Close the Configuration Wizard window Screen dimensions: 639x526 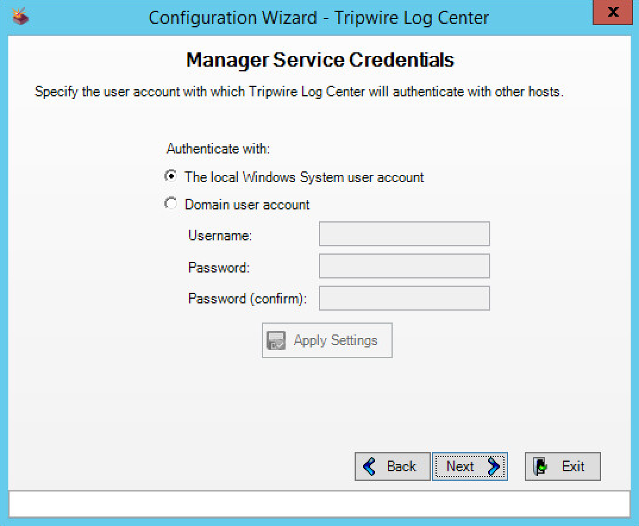click(x=613, y=12)
